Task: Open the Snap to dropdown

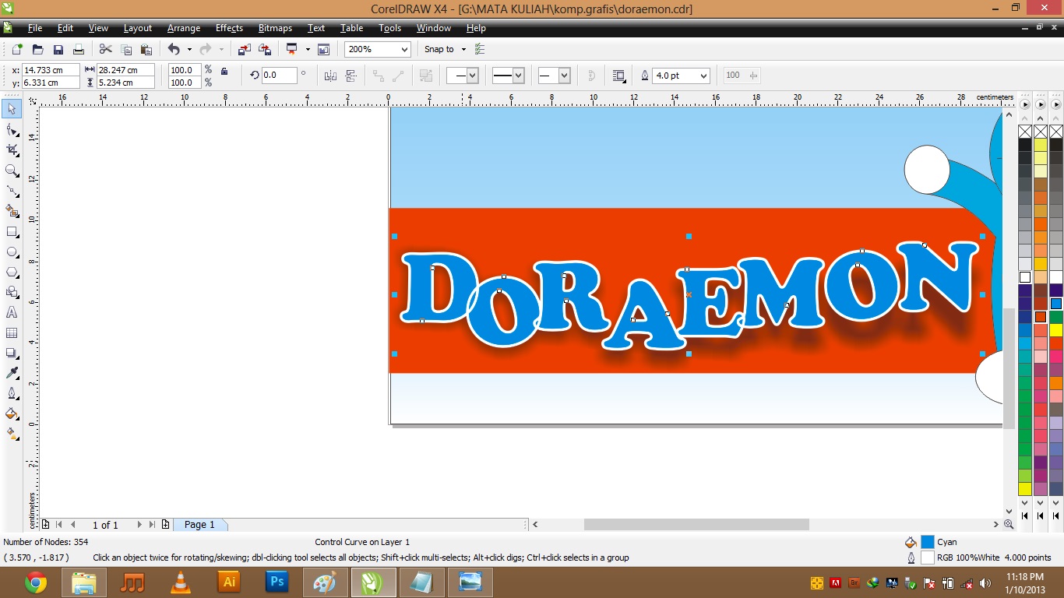Action: coord(463,49)
